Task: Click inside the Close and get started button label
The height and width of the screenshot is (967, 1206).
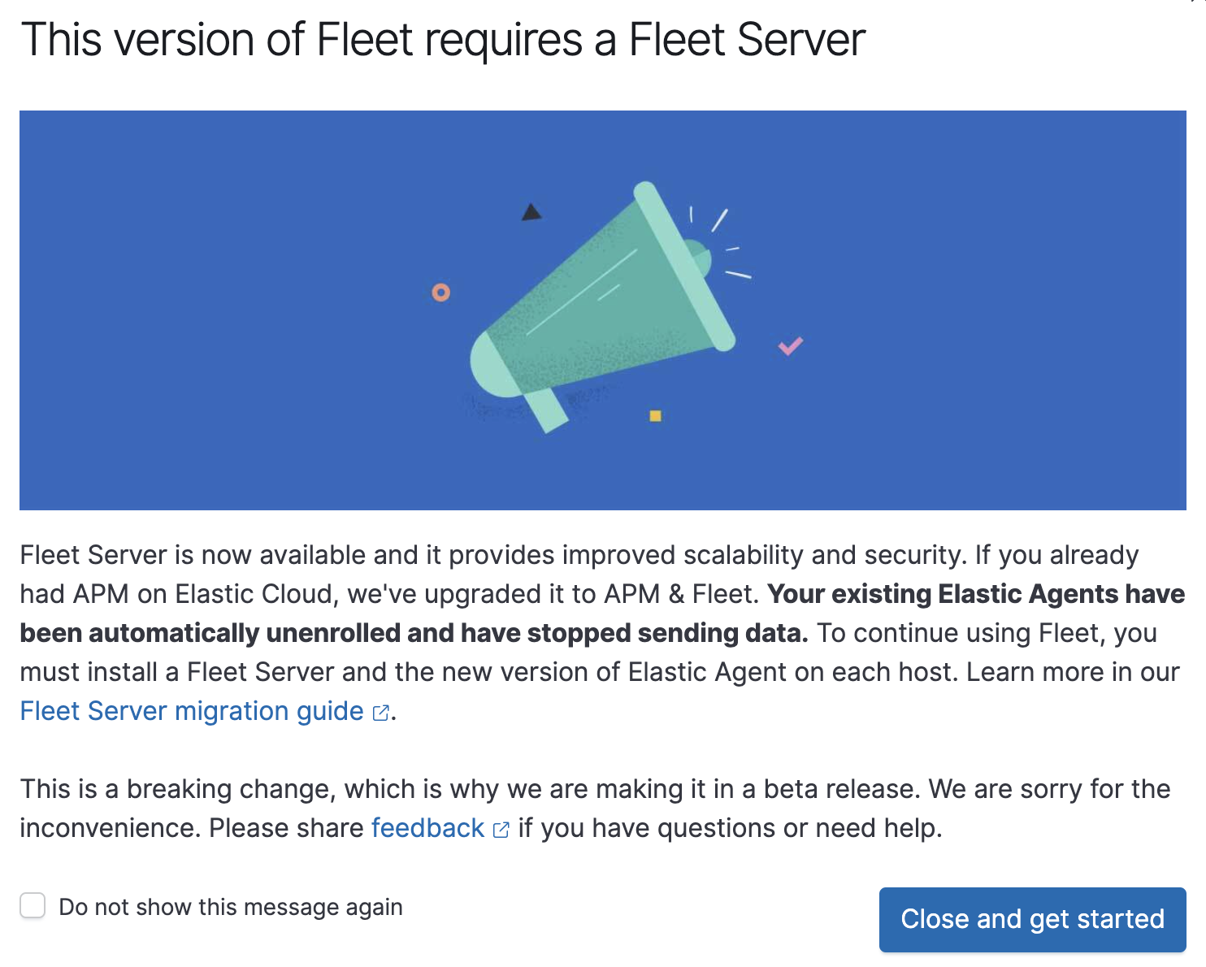Action: click(x=1032, y=919)
